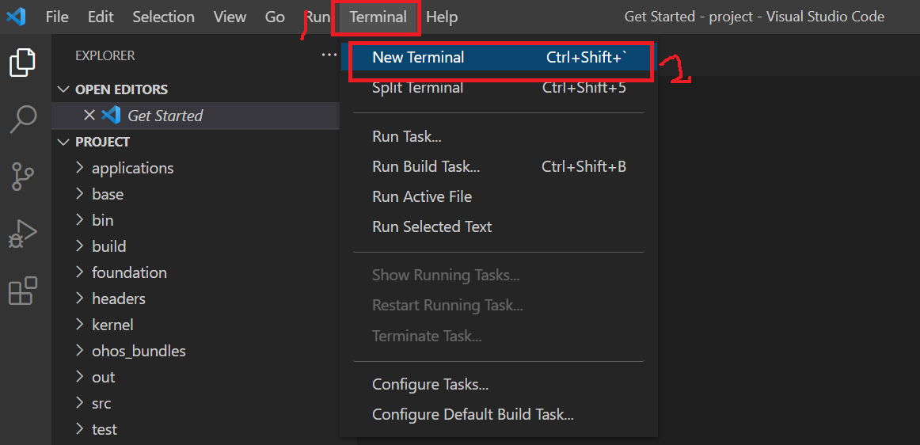Open the Edit menu
Viewport: 920px width, 445px height.
click(101, 17)
